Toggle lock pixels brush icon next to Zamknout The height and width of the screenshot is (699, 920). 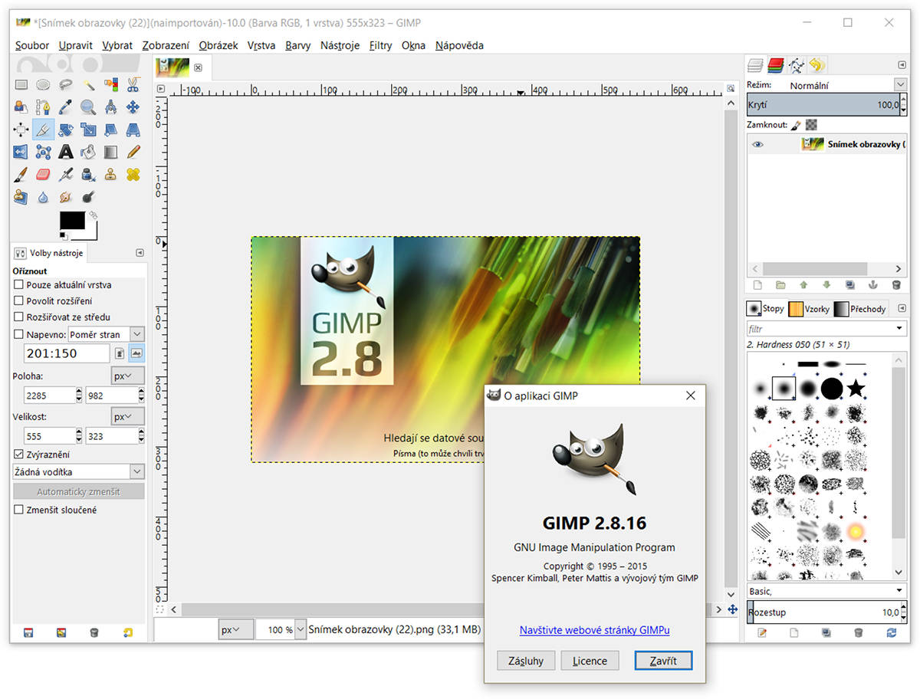coord(796,124)
